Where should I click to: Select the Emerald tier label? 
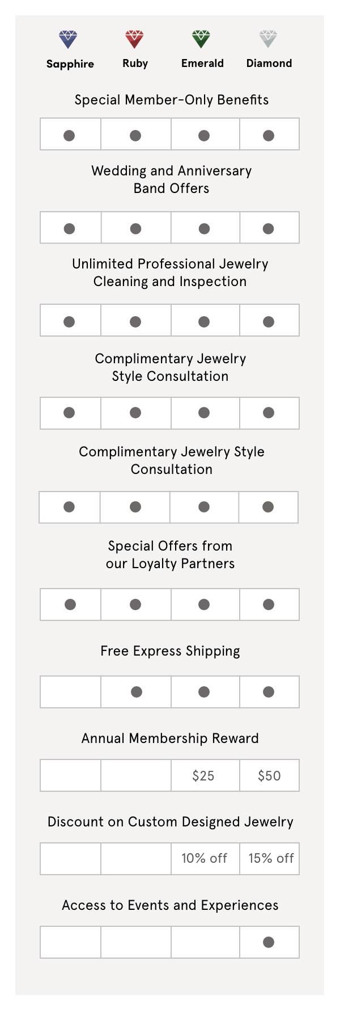202,63
